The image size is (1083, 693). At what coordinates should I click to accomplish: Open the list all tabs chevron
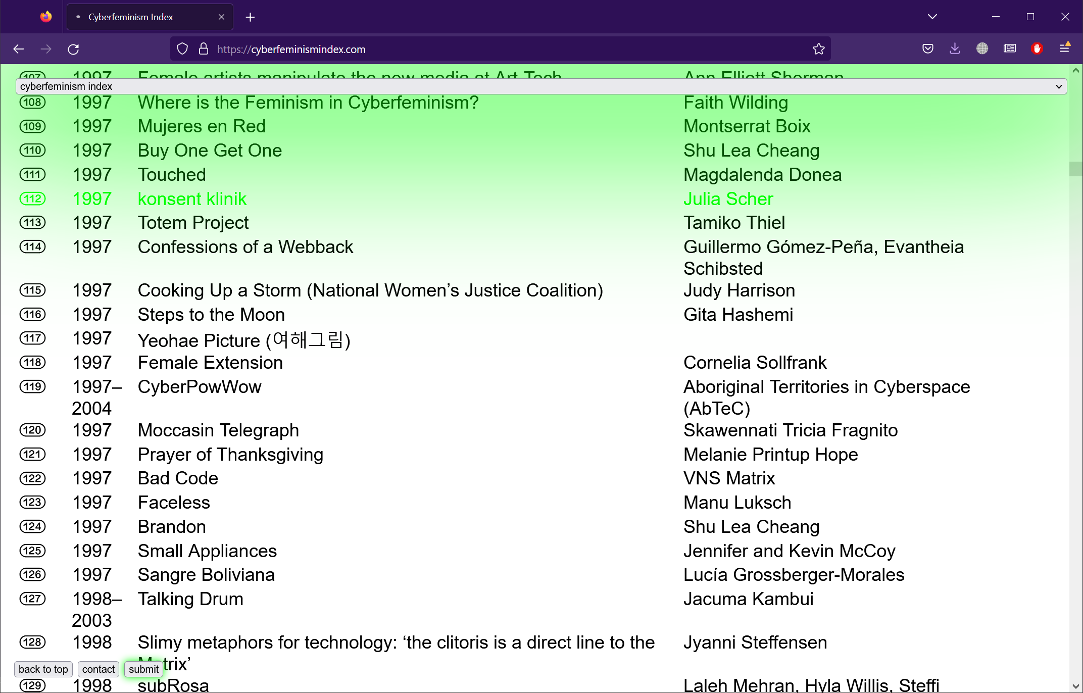[932, 17]
